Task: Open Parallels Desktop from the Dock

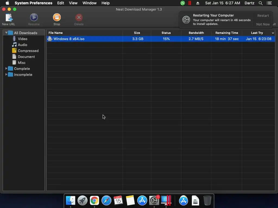Action: pos(166,201)
